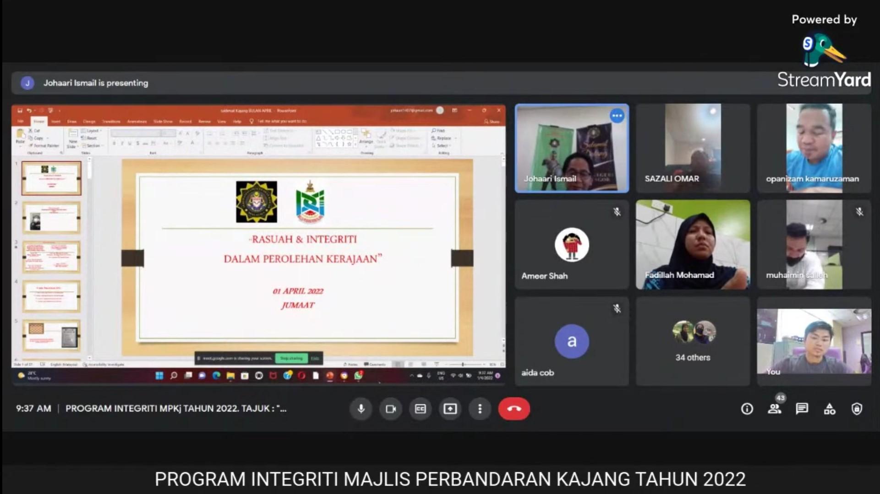Adjust the zoom slider in PowerPoint status bar

pos(463,365)
